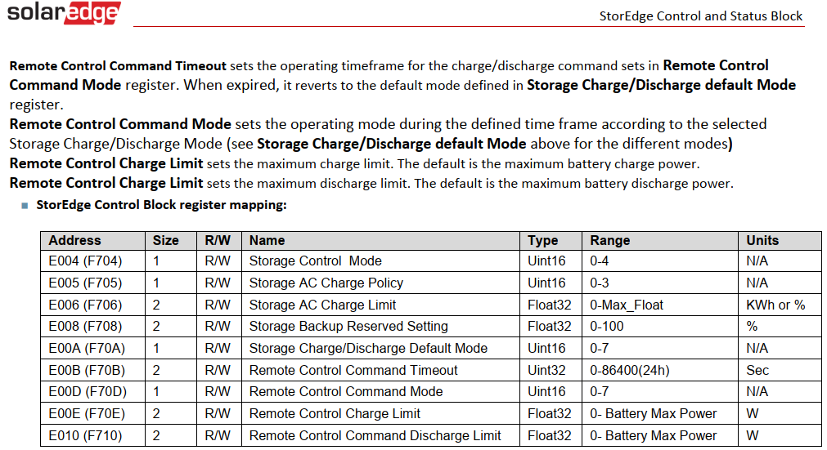Click the Storage Control Mode name cell
This screenshot has width=827, height=450.
pos(315,261)
